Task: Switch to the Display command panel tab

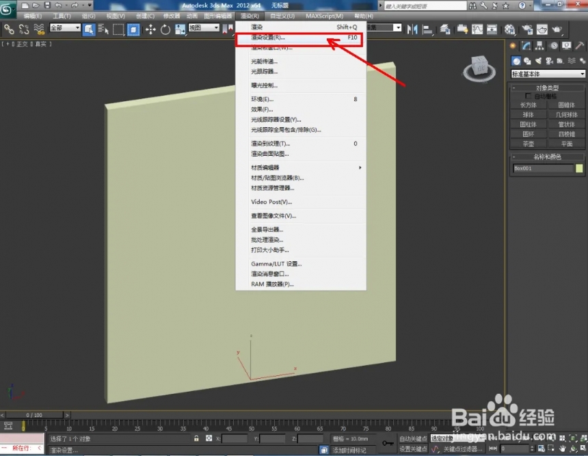Action: (567, 46)
